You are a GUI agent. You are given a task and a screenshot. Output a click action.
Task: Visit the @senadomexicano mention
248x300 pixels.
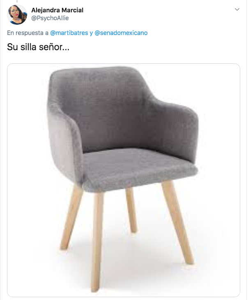121,33
